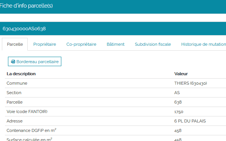The width and height of the screenshot is (226, 141).
Task: Click the Valeur column header
Action: [x=181, y=74]
